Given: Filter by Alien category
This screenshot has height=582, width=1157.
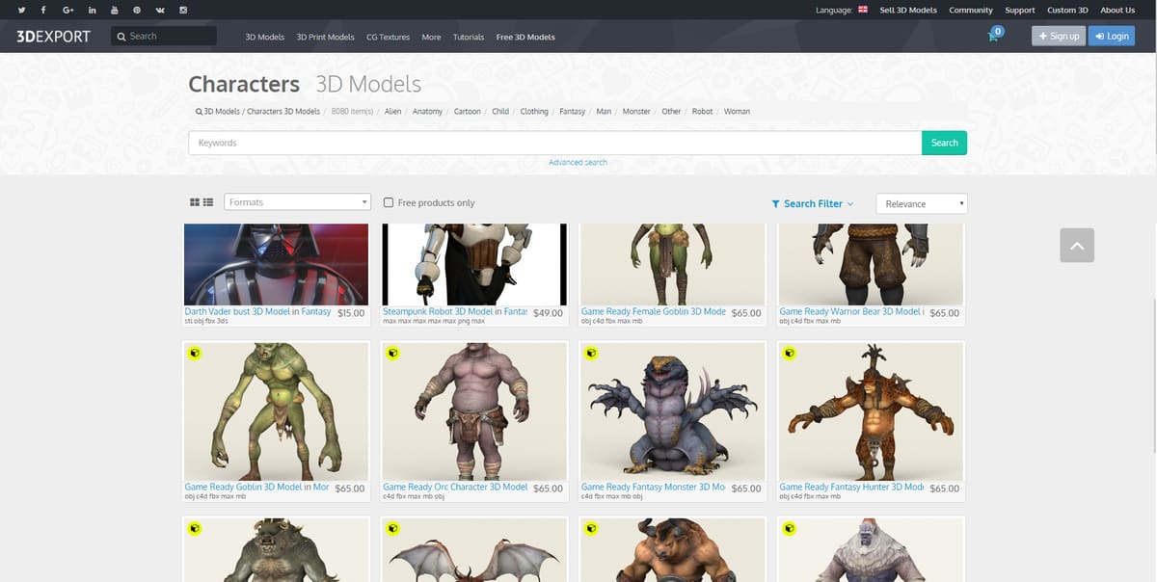Looking at the screenshot, I should point(393,112).
